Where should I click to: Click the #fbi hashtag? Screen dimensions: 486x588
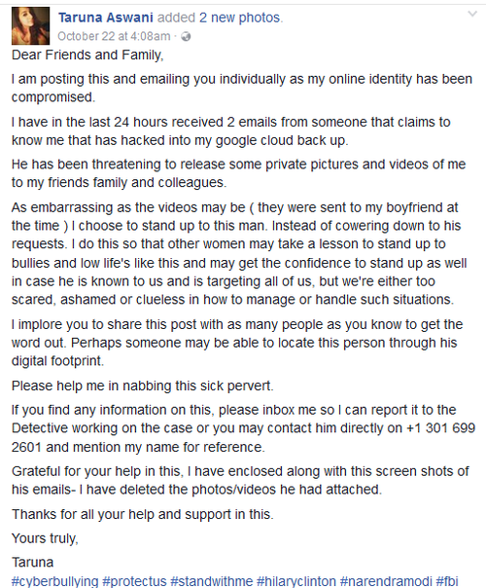coord(447,581)
